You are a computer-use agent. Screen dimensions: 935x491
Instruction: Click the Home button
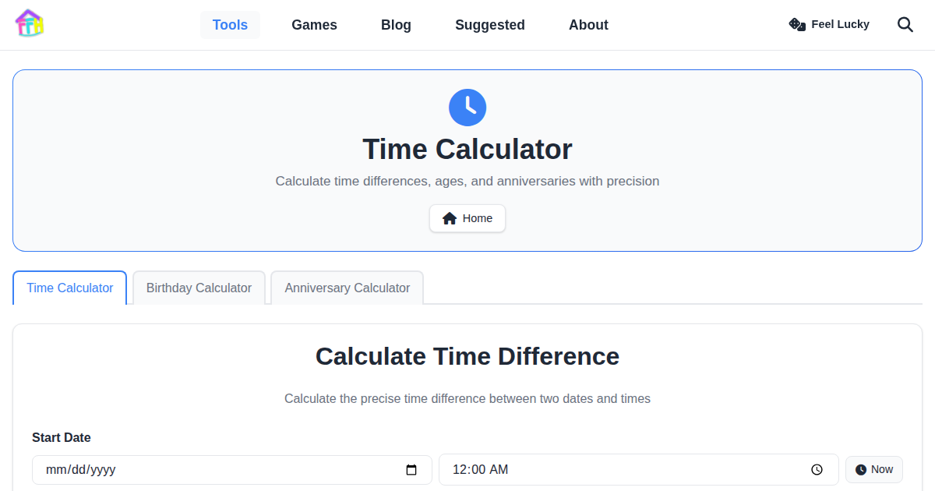coord(467,218)
